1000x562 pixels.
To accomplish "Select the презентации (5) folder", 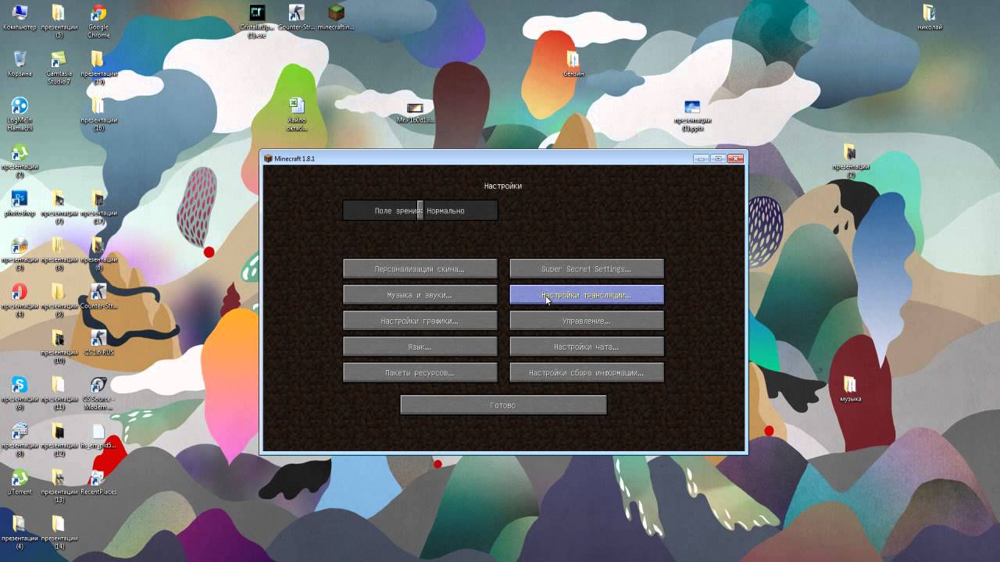I will click(x=59, y=20).
